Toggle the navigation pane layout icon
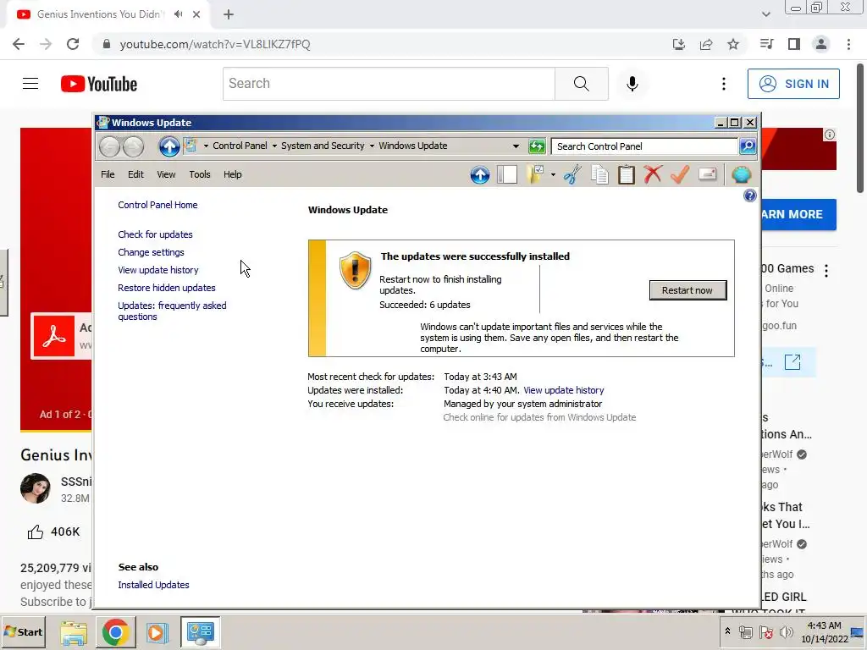This screenshot has height=650, width=867. pos(507,174)
